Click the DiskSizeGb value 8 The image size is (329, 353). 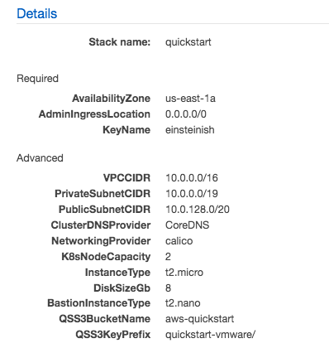(x=168, y=288)
